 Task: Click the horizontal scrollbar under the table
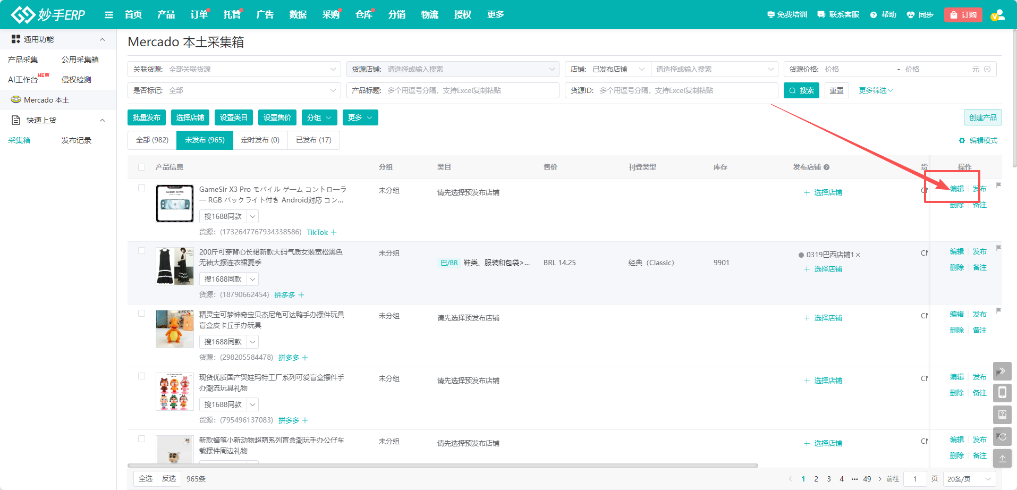[x=442, y=466]
